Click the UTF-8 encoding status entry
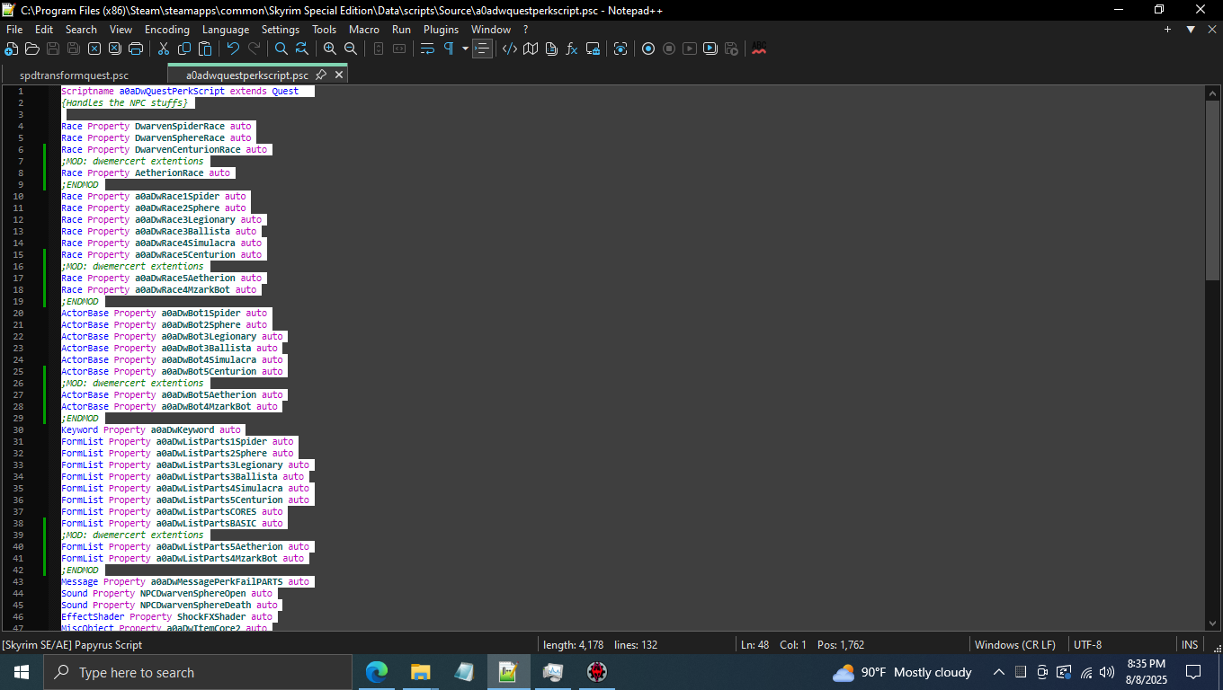Image resolution: width=1223 pixels, height=690 pixels. tap(1087, 644)
